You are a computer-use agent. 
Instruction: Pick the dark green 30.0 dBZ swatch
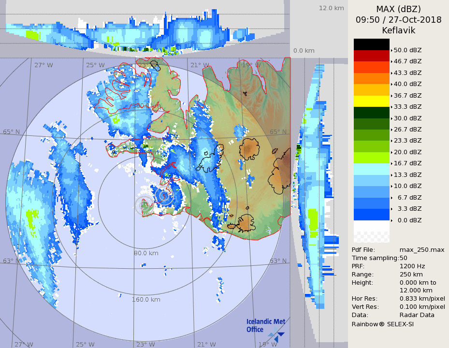point(371,113)
